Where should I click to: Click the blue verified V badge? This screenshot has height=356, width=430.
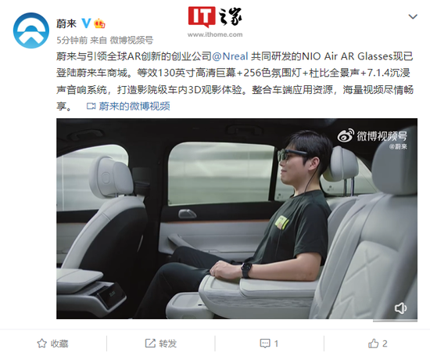(86, 23)
